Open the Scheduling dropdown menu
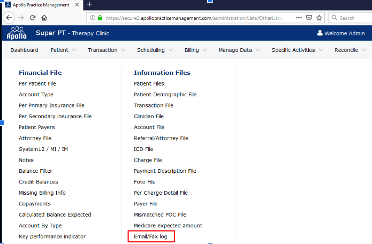Screen dimensions: 372x244 [x=154, y=50]
